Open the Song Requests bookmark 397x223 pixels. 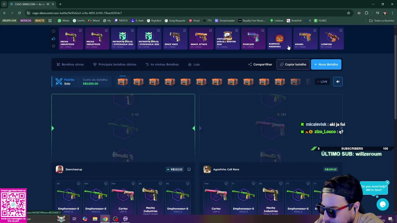[175, 21]
